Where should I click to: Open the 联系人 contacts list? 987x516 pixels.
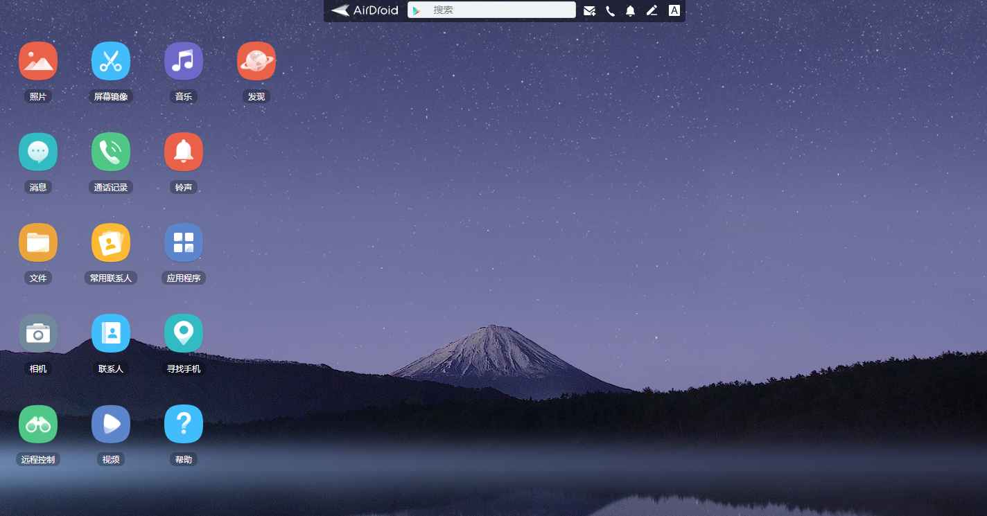(x=111, y=332)
